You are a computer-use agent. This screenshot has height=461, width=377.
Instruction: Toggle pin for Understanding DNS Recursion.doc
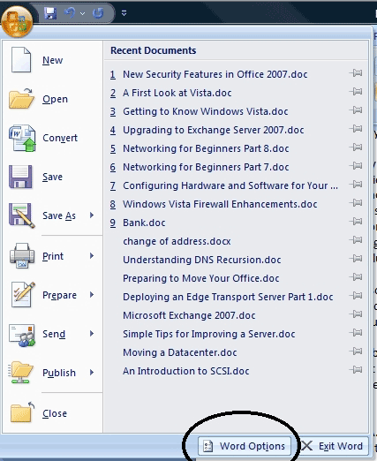pos(356,259)
